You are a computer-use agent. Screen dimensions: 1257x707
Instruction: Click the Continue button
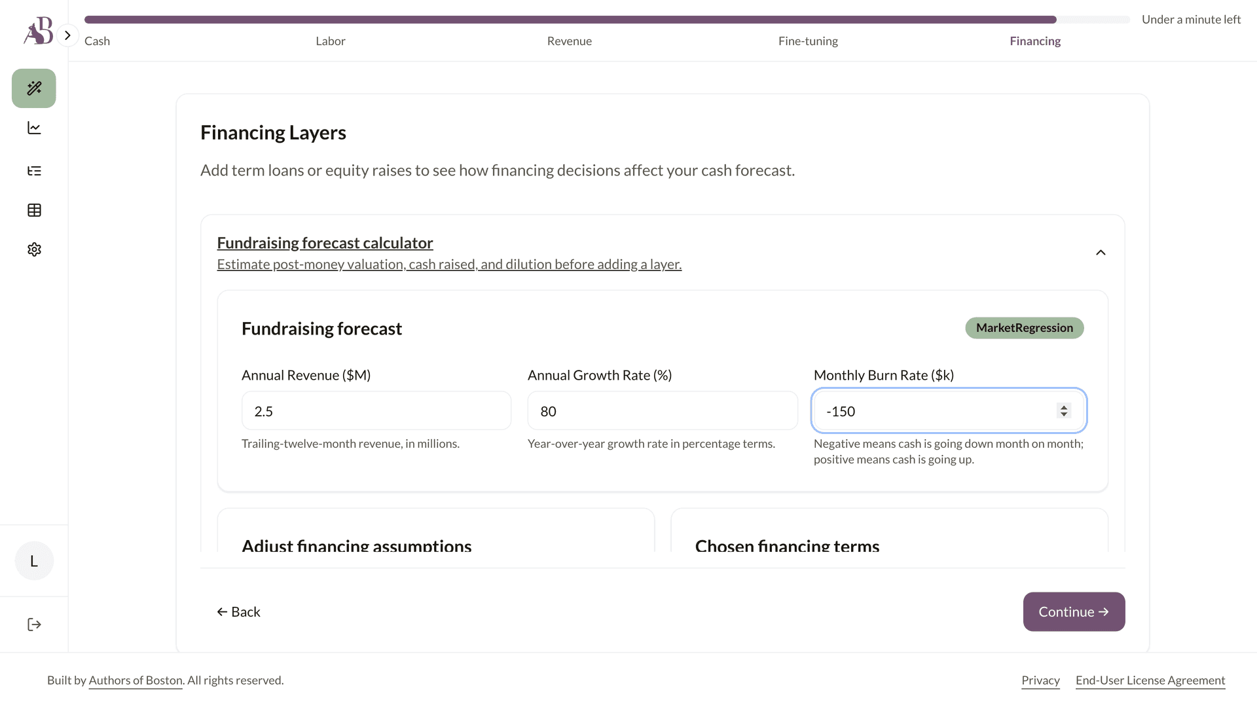(x=1074, y=612)
